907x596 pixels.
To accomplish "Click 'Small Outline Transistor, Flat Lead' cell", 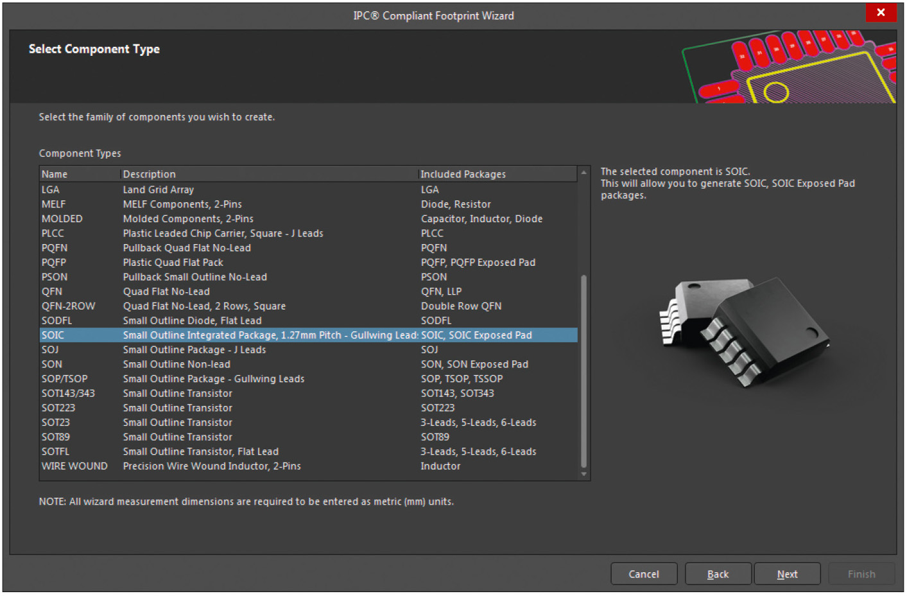I will pos(201,451).
